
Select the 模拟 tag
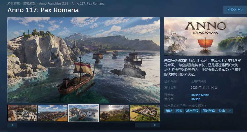(179, 111)
